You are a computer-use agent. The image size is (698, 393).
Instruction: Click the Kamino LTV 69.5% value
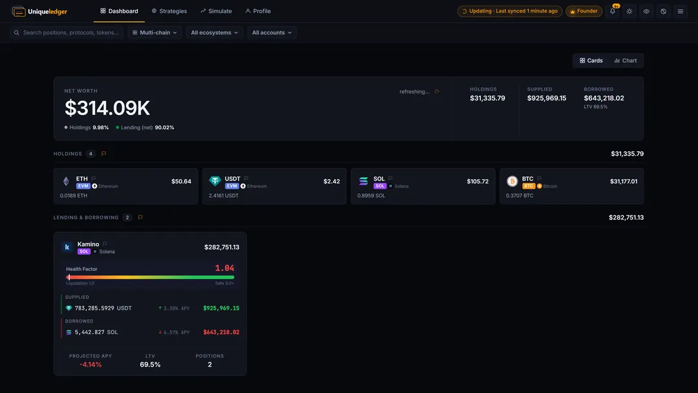[x=150, y=365]
